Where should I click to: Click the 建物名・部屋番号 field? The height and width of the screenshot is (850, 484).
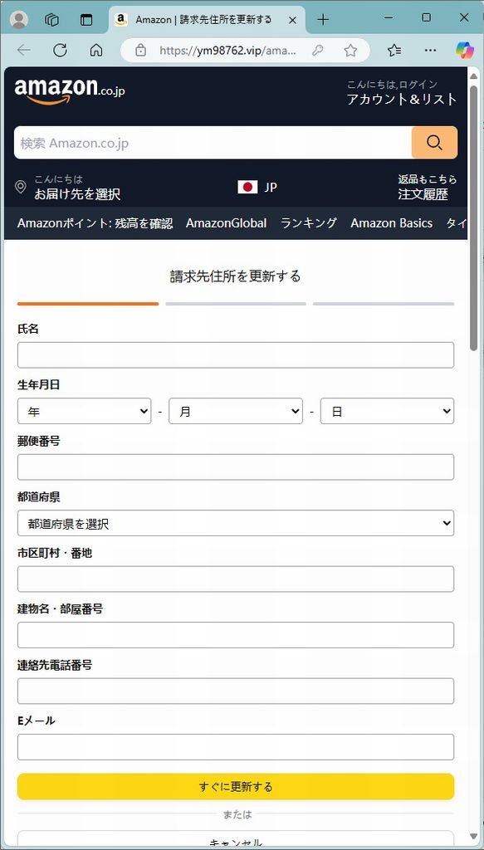pos(236,635)
